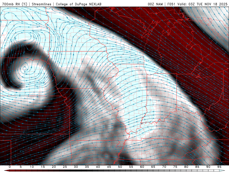Image resolution: width=229 pixels, height=172 pixels.
Task: Click the "90" value on the color scale
Action: point(208,167)
